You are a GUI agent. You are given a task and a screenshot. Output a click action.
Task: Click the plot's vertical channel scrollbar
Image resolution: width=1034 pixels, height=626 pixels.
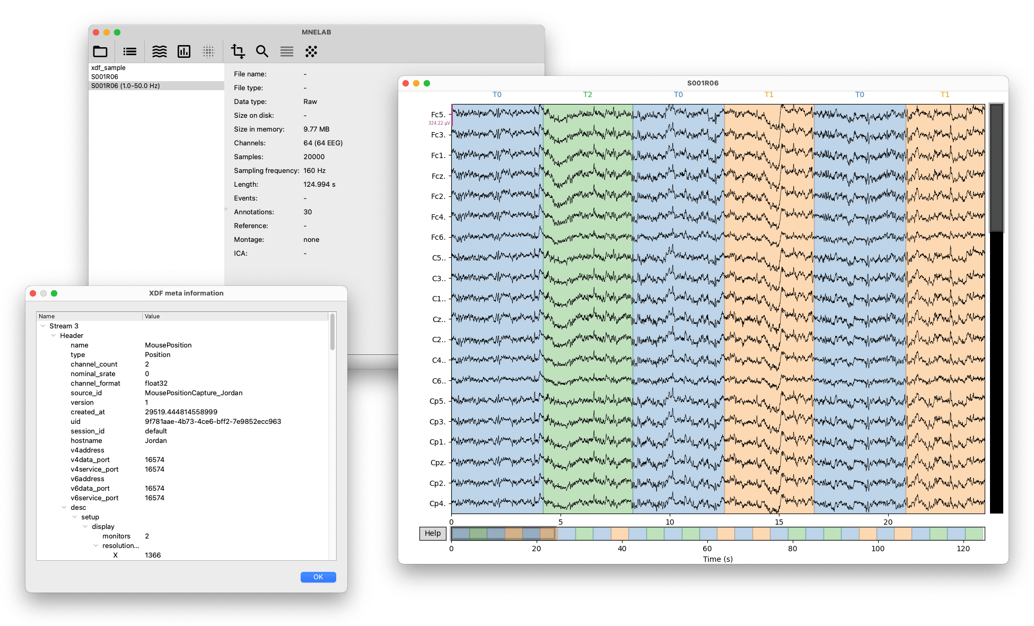click(996, 168)
